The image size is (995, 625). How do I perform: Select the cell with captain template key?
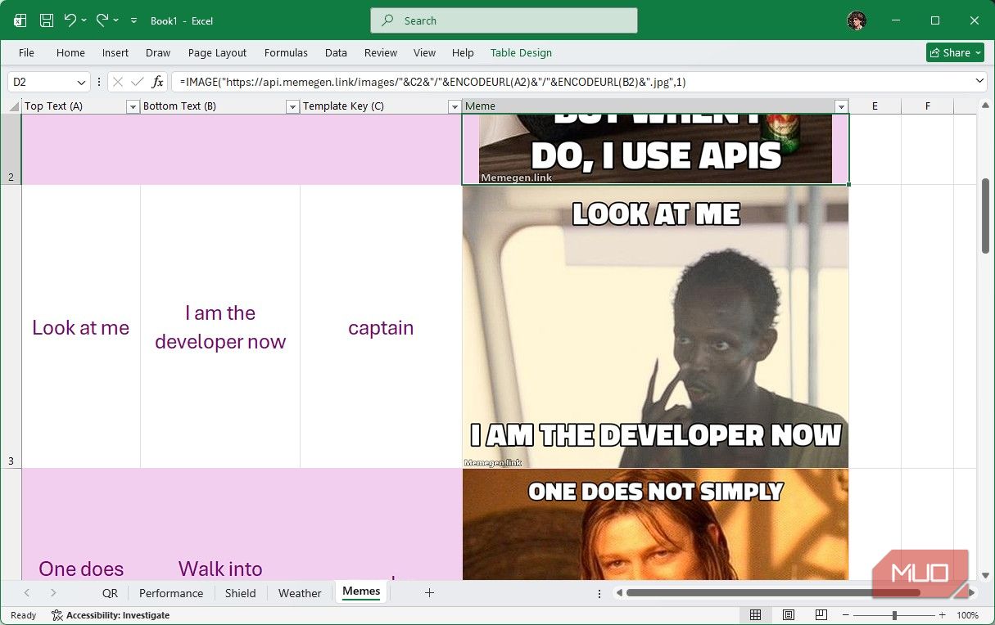pyautogui.click(x=381, y=327)
